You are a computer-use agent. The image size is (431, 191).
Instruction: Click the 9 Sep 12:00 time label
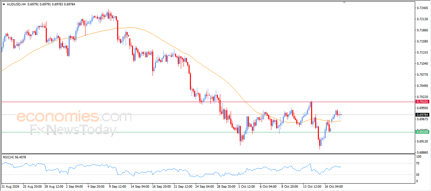[118, 186]
